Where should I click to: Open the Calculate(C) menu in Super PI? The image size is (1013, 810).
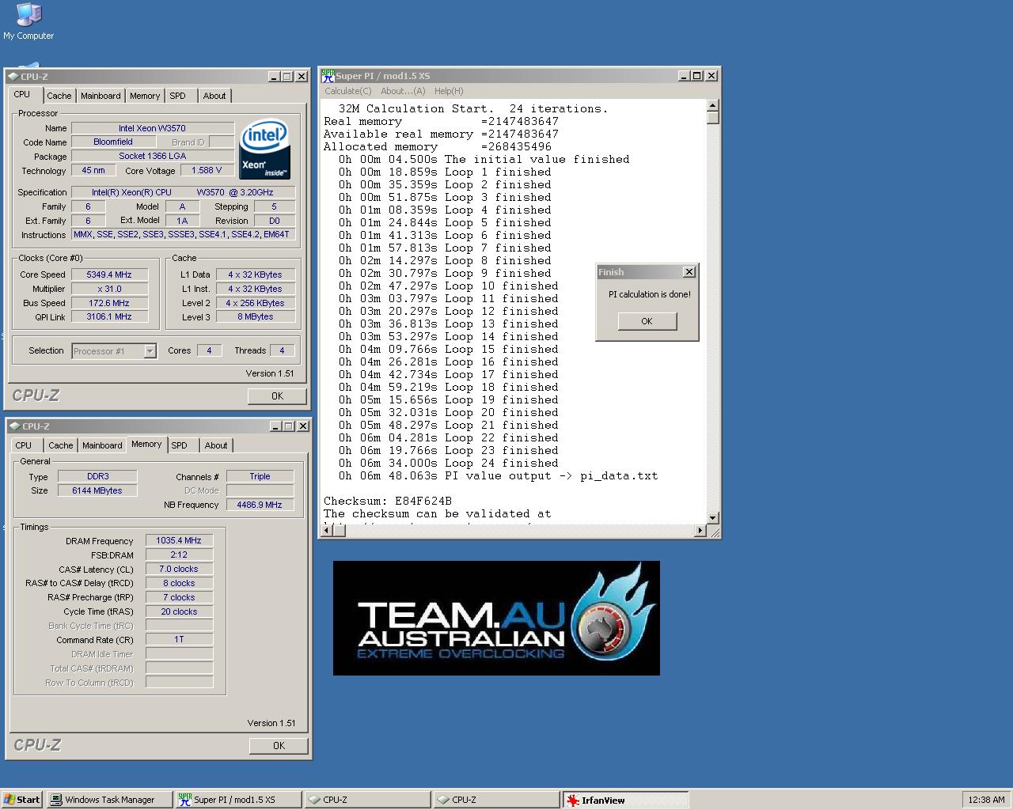pyautogui.click(x=348, y=91)
